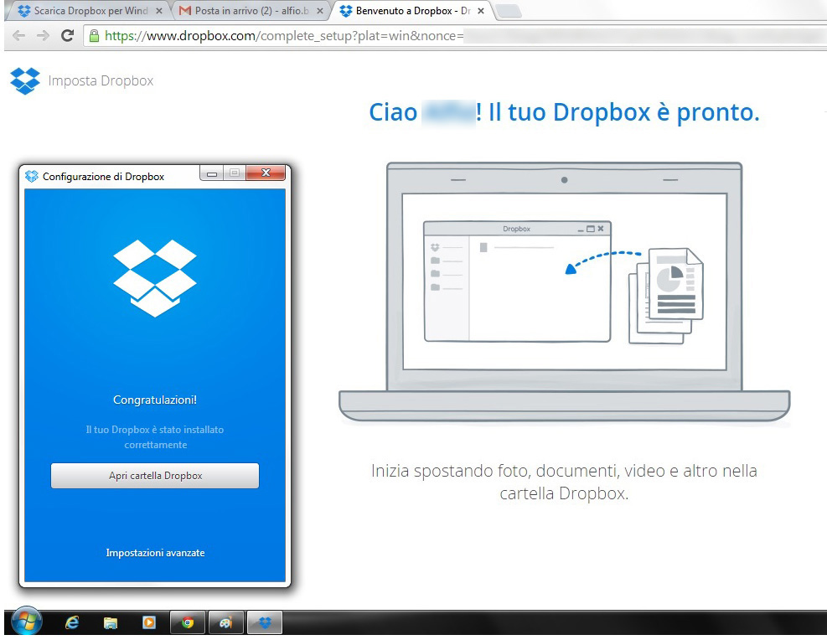Close the Posta in arrivo tab

pyautogui.click(x=319, y=11)
